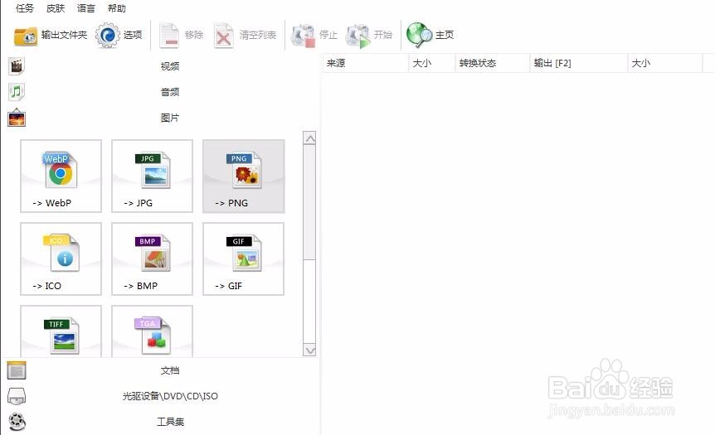
Task: Click the format list scrollbar thumb
Action: pyautogui.click(x=309, y=203)
